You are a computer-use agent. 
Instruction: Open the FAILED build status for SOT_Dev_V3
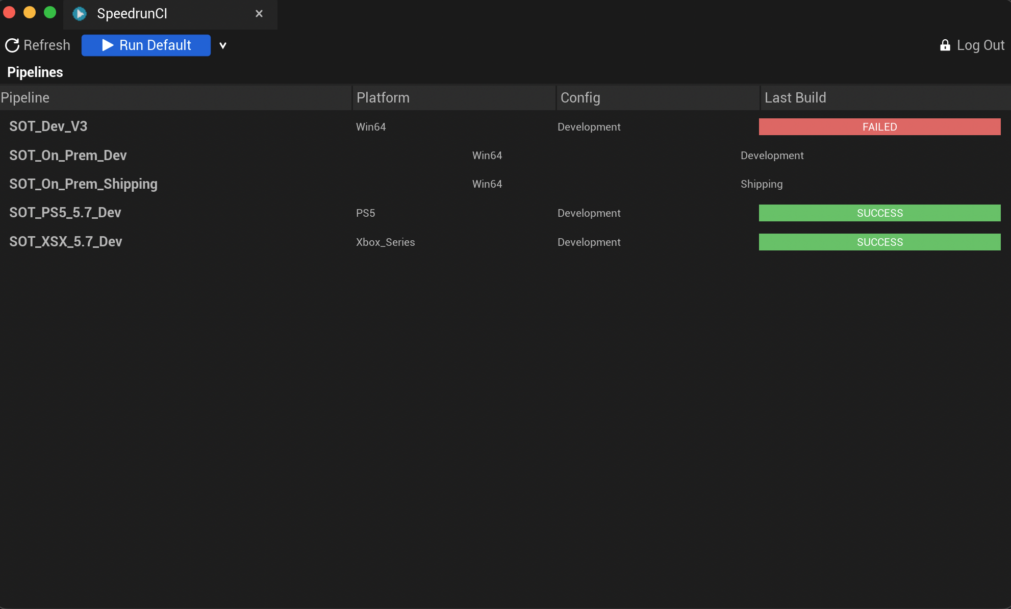[879, 127]
